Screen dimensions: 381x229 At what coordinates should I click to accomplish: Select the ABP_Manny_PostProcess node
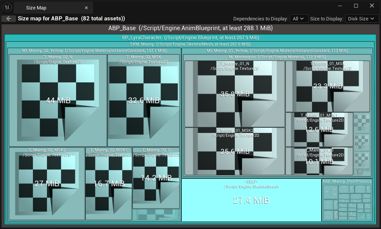pyautogui.click(x=347, y=200)
